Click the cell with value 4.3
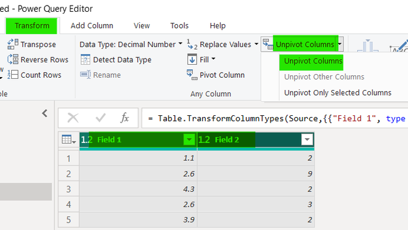Image resolution: width=408 pixels, height=230 pixels. coord(138,189)
